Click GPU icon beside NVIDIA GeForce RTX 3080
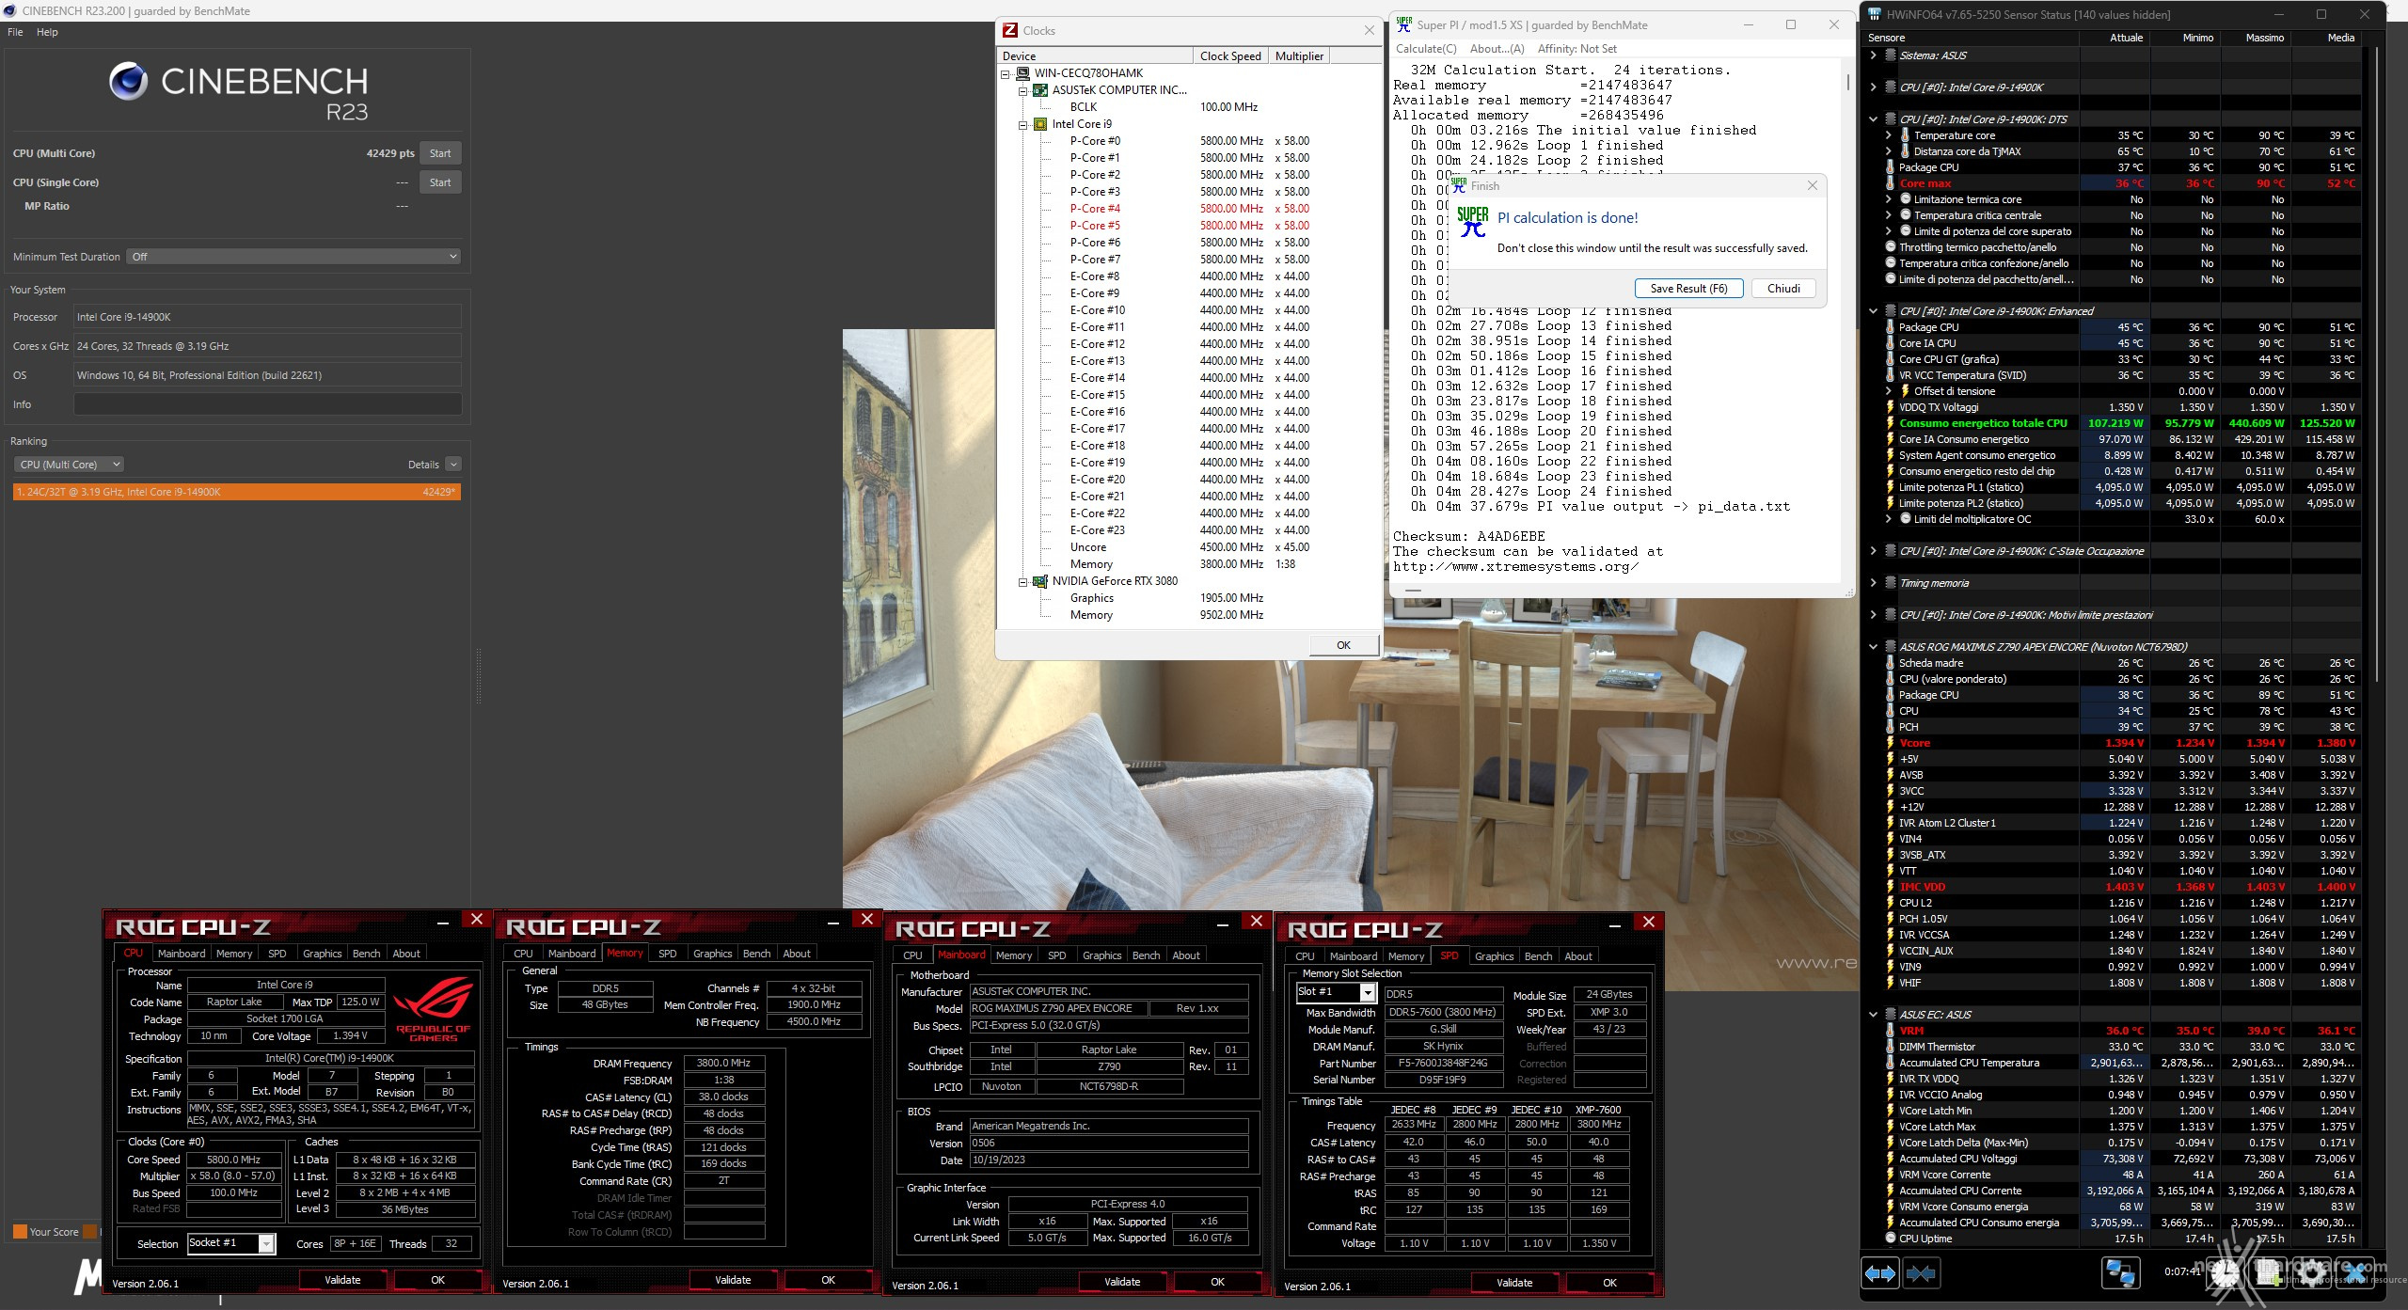The image size is (2408, 1310). pos(1040,581)
